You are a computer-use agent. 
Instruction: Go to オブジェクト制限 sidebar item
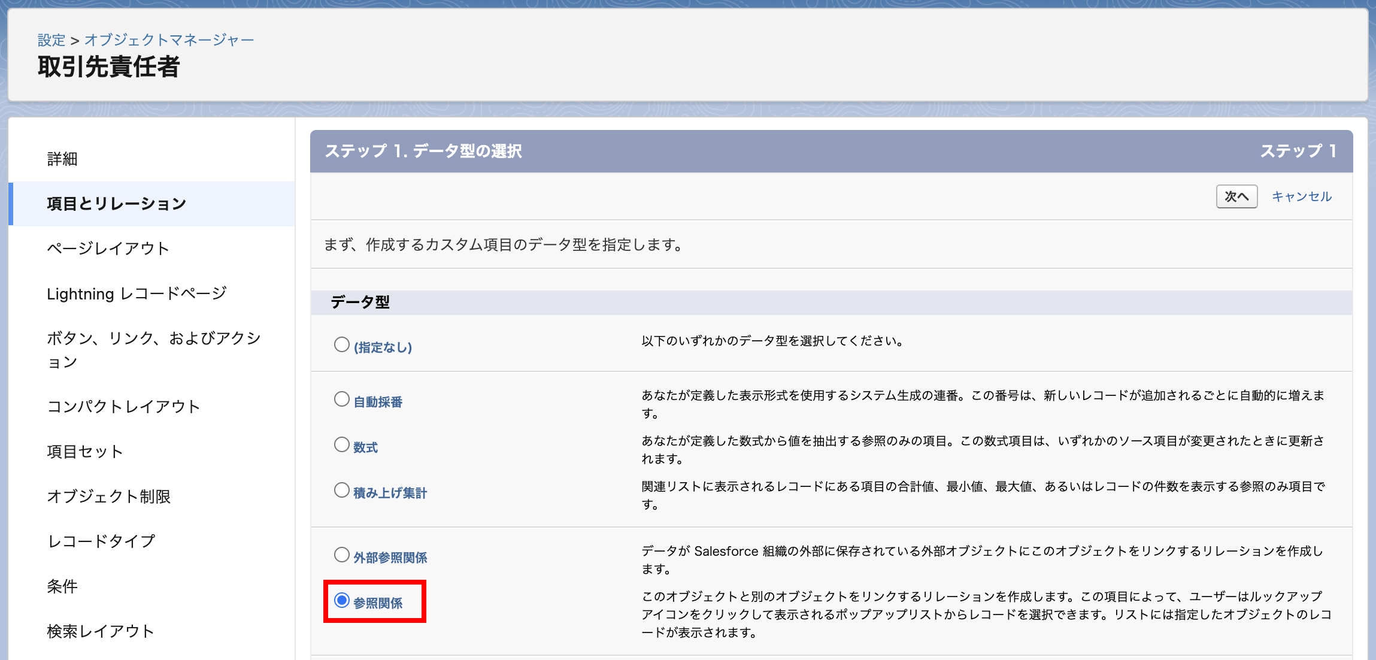click(109, 496)
